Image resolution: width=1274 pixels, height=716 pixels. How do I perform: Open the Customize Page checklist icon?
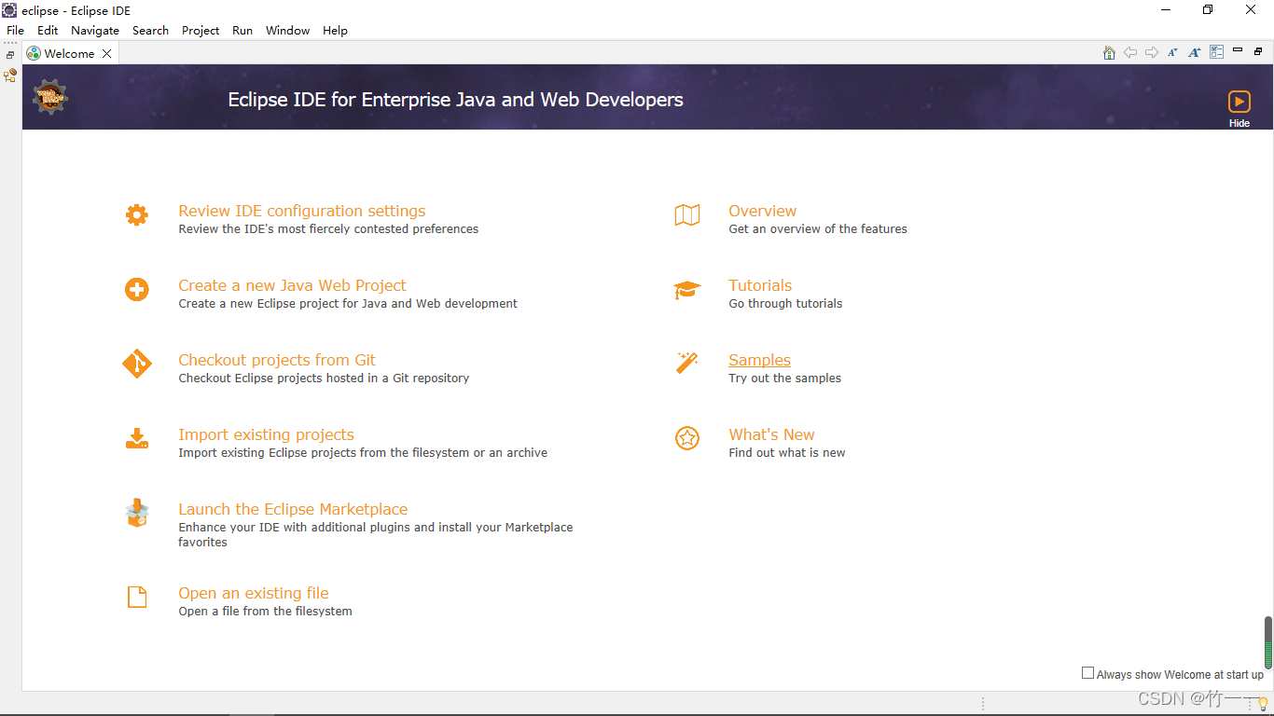click(x=1216, y=52)
